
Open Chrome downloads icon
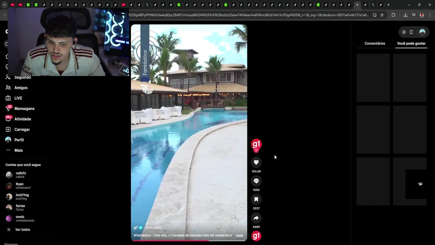pos(405,15)
